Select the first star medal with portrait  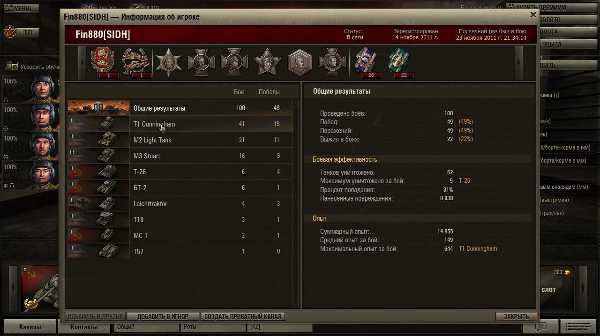[x=169, y=62]
